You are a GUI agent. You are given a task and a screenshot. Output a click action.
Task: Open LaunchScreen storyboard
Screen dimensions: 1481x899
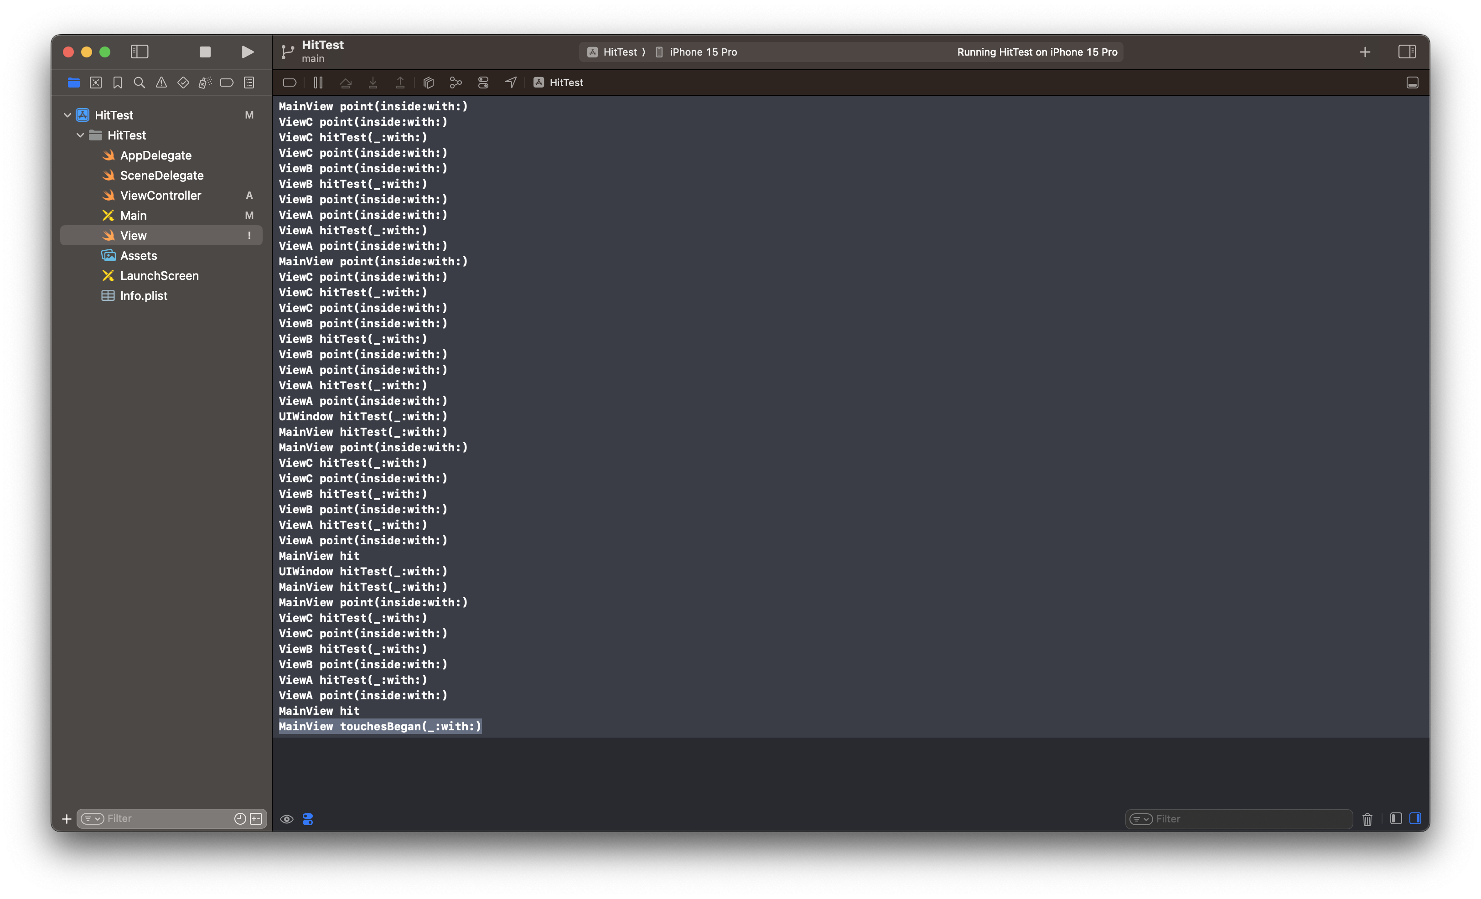click(x=161, y=275)
